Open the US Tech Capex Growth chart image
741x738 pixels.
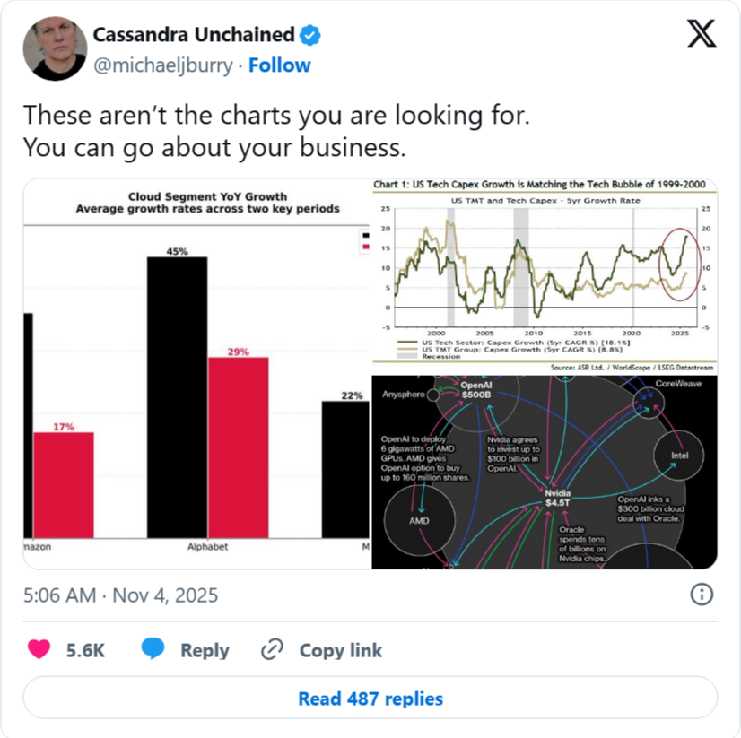click(x=545, y=276)
